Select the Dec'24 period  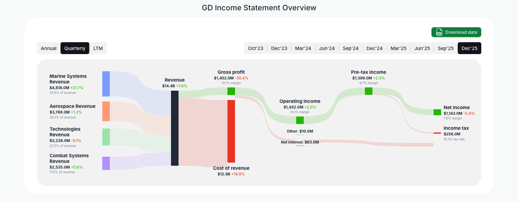[x=374, y=48]
